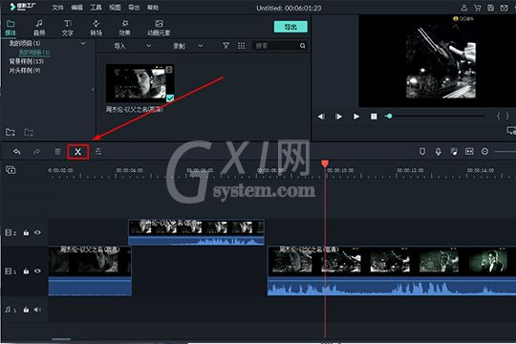Open the shopping cart icon
The width and height of the screenshot is (516, 344).
tap(477, 8)
